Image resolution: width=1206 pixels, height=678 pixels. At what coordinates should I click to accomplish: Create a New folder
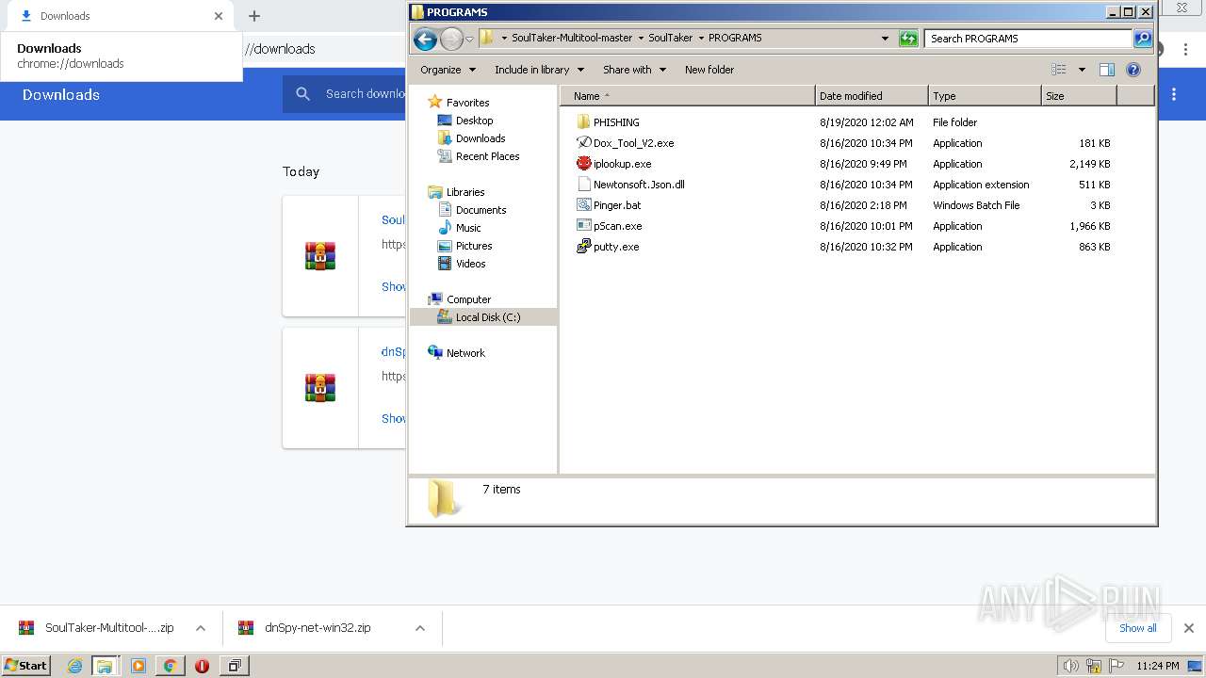(709, 70)
